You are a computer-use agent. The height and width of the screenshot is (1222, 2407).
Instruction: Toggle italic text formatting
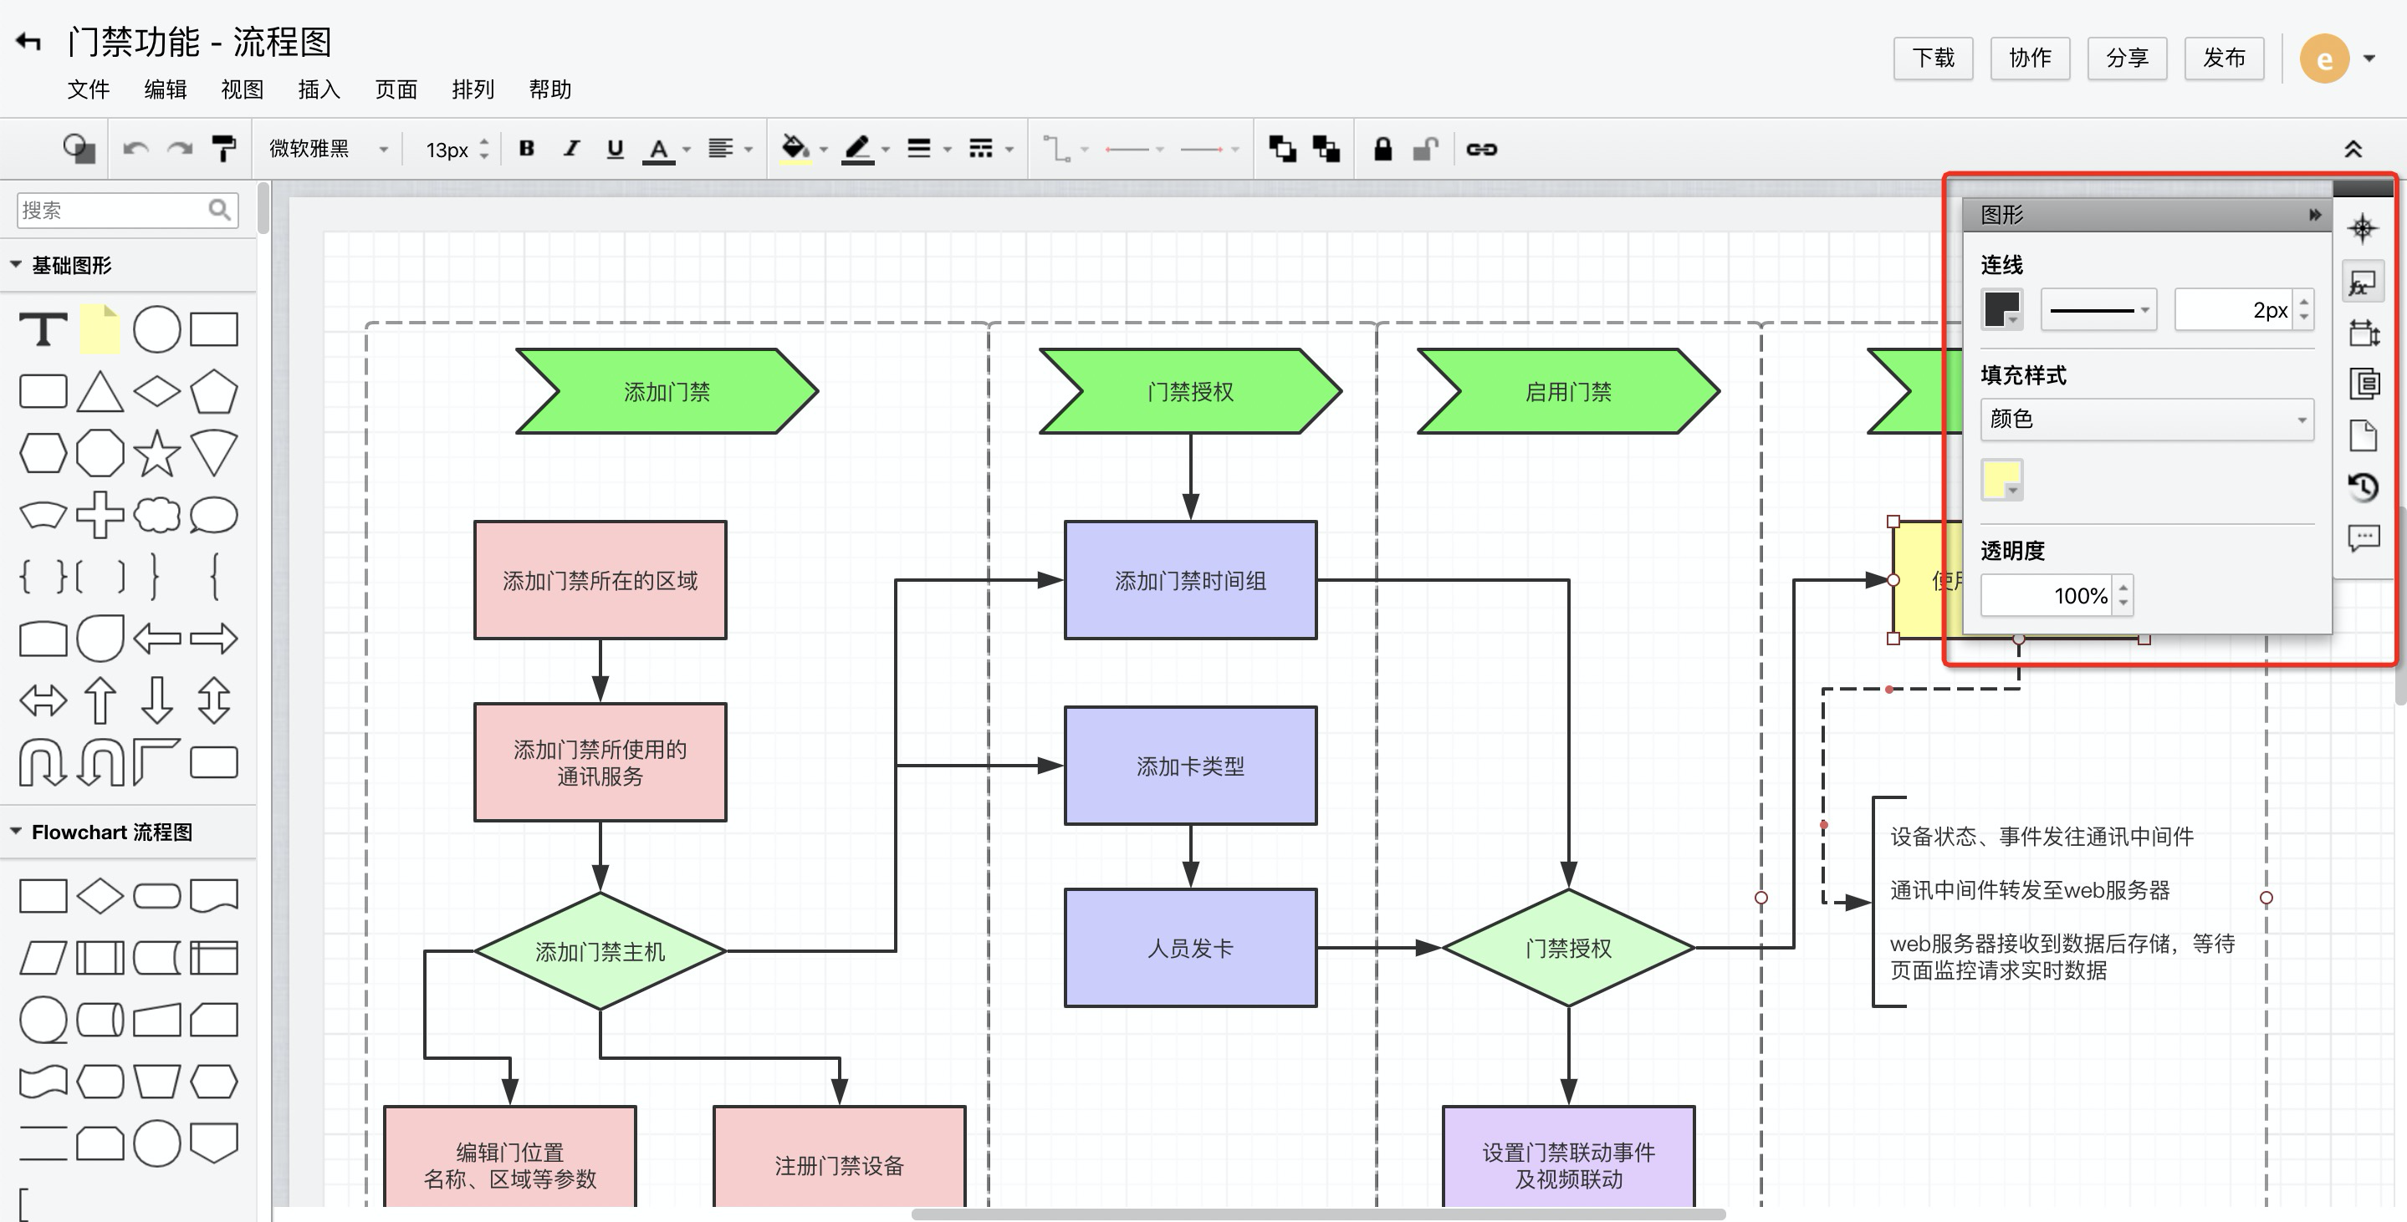click(x=571, y=149)
